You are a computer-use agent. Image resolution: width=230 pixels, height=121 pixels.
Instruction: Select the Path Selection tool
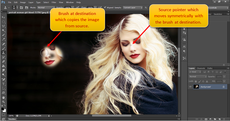[x=3, y=88]
